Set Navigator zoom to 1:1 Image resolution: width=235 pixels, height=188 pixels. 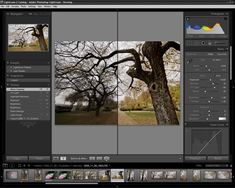click(41, 14)
